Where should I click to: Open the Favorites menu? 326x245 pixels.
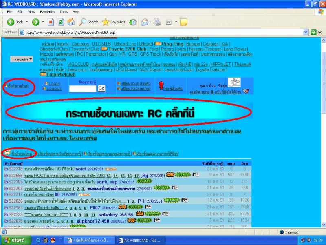click(47, 12)
